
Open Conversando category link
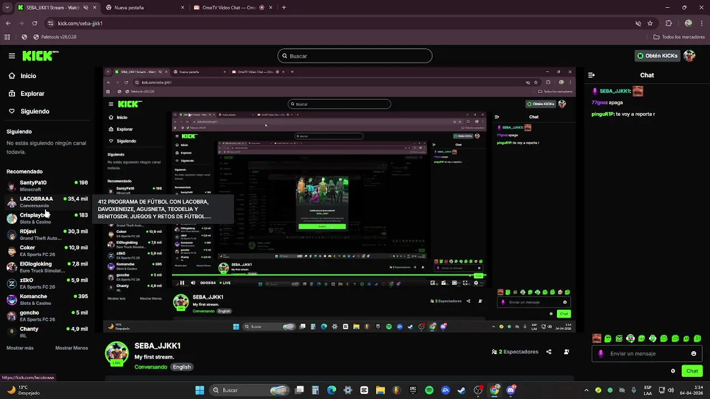(150, 367)
